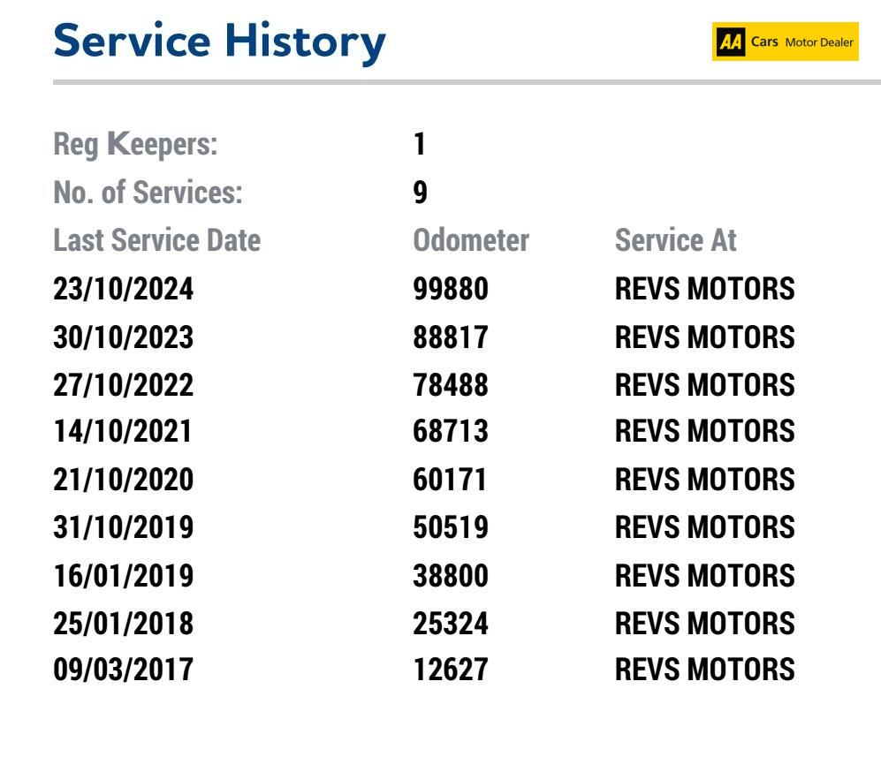
Task: Click the Service At column header
Action: tap(675, 240)
